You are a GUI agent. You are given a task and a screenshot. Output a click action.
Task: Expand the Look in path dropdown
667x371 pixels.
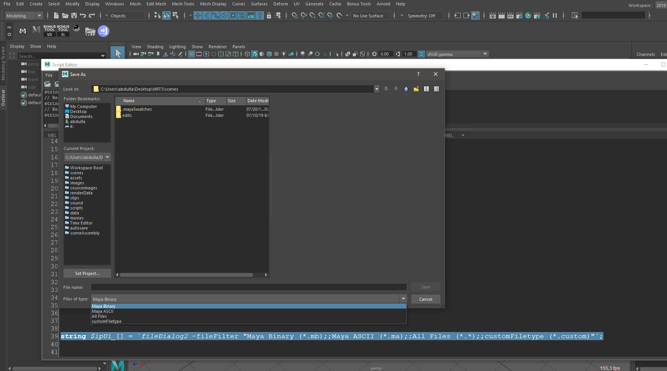(x=377, y=89)
